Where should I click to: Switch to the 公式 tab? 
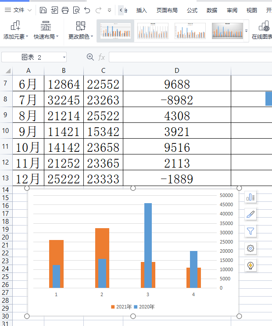click(192, 10)
